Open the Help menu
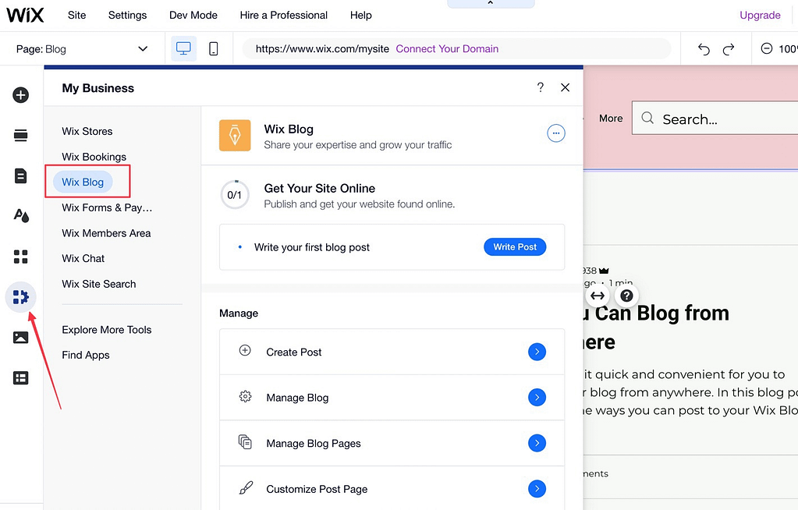Screen dimensions: 798x510 click(x=361, y=16)
